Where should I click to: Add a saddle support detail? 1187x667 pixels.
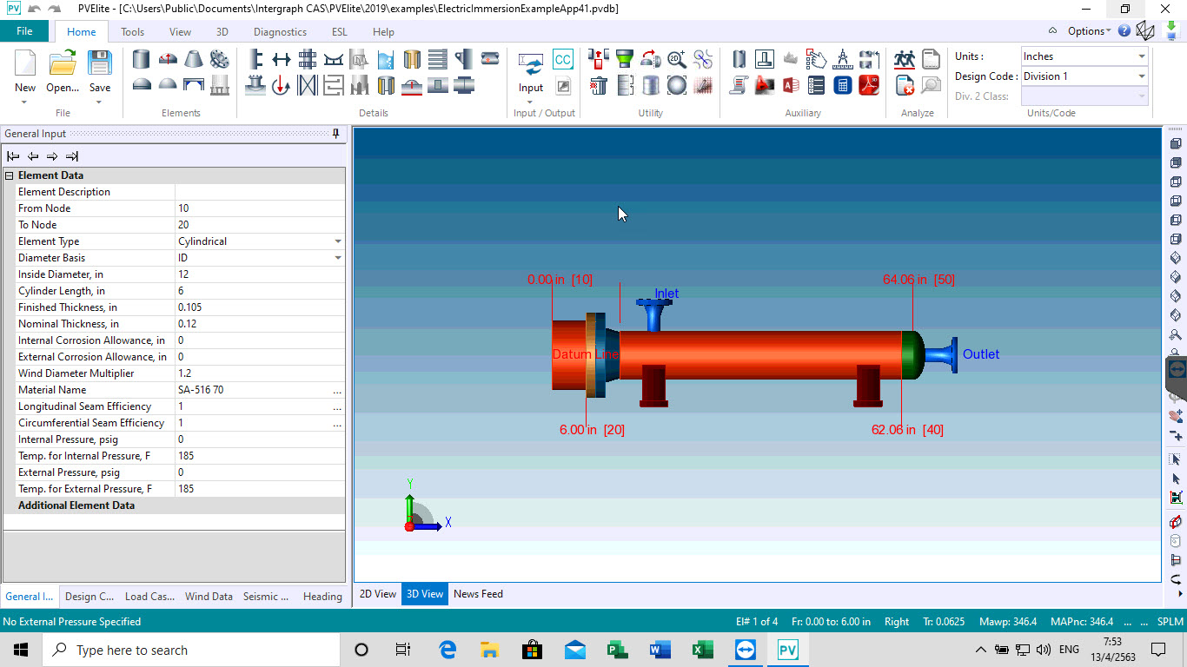[334, 59]
